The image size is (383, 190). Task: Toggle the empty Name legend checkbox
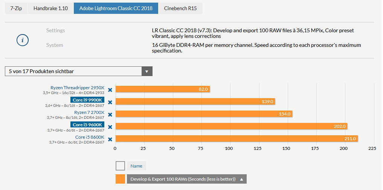pyautogui.click(x=120, y=166)
